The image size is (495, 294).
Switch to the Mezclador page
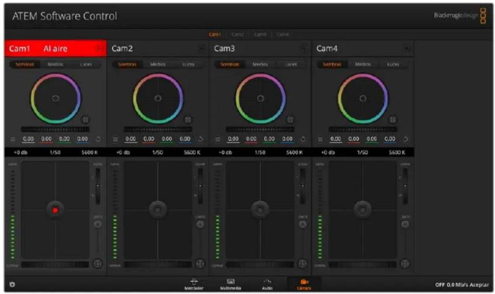(194, 284)
